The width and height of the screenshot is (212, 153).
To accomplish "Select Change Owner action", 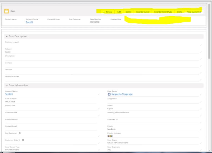I will click(143, 12).
